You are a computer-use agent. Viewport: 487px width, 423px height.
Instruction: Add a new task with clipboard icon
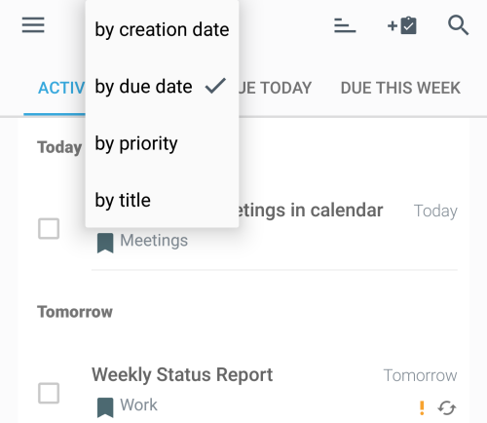pos(402,25)
